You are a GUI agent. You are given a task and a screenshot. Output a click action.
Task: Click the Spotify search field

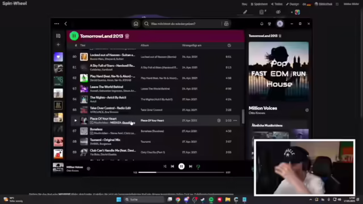click(x=183, y=24)
